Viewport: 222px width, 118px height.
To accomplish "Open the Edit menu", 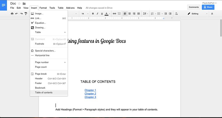I will pyautogui.click(x=19, y=8).
